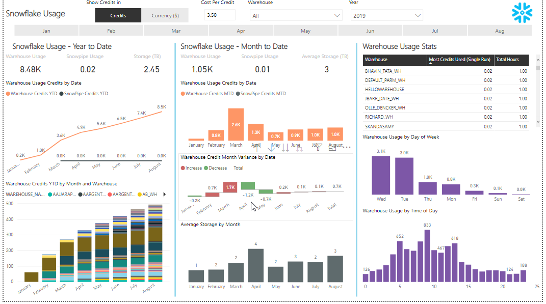Click the August stacked credits bar
The width and height of the screenshot is (546, 304).
155,243
